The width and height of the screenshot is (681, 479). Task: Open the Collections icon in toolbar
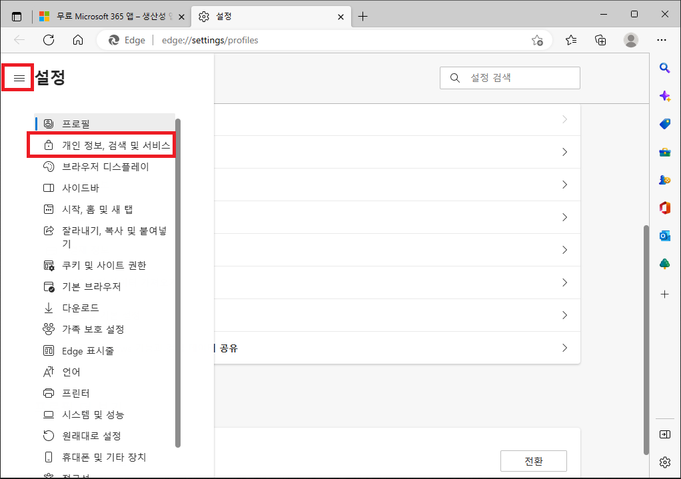[600, 40]
